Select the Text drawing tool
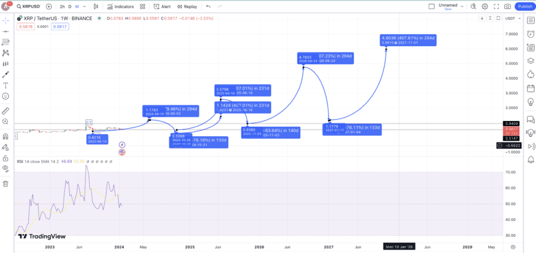This screenshot has width=536, height=253. [6, 85]
